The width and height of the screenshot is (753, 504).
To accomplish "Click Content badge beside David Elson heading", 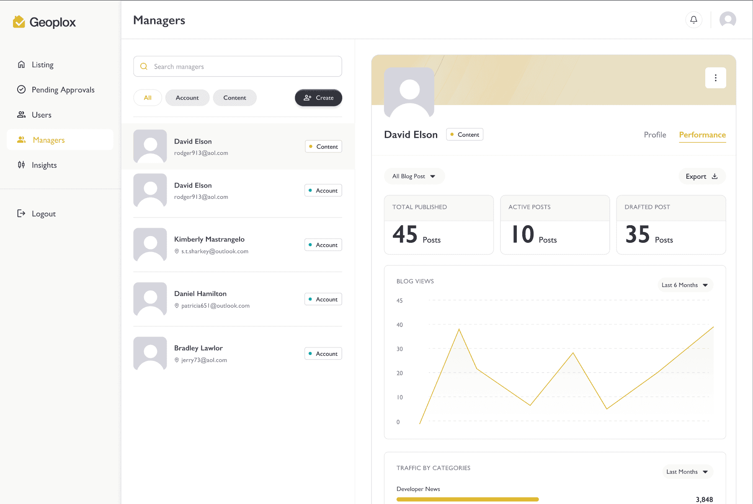I will click(464, 134).
